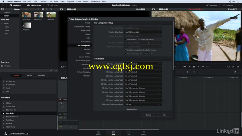Screen dimensions: 242x136
Task: Open the Media page icon
Action: tap(98, 133)
